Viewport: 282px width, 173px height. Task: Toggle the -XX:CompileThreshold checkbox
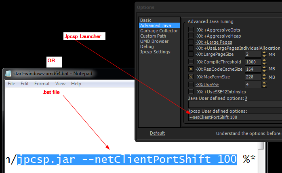(191, 62)
